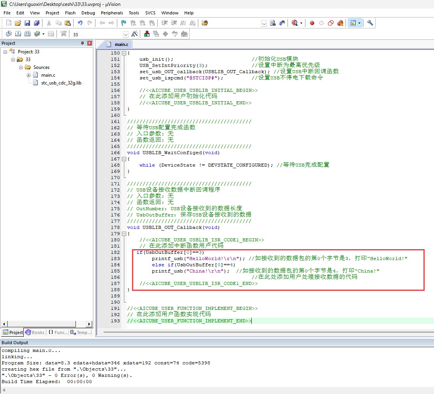Click the Copy icon
The height and width of the screenshot is (394, 434).
[58, 23]
